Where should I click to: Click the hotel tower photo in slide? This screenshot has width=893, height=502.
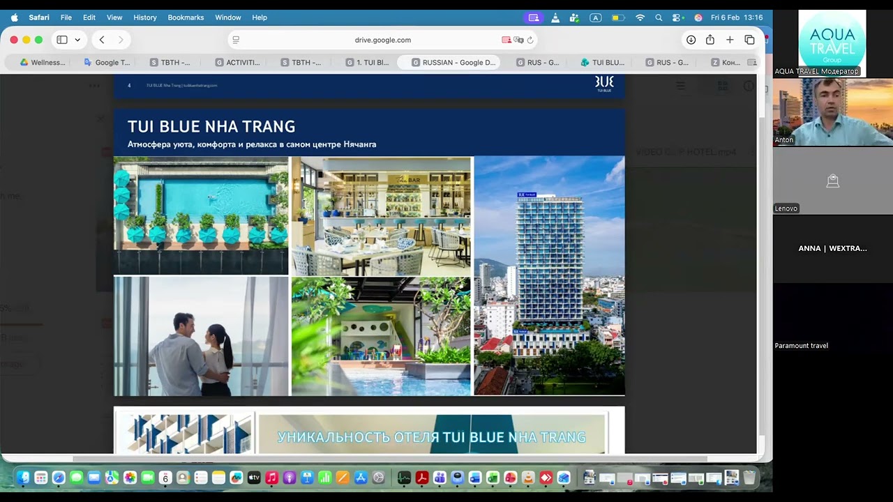[550, 275]
